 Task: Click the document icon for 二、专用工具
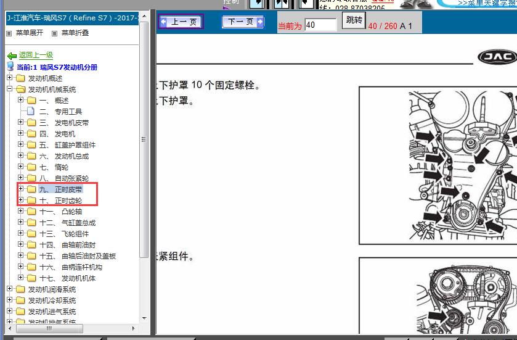(x=31, y=111)
